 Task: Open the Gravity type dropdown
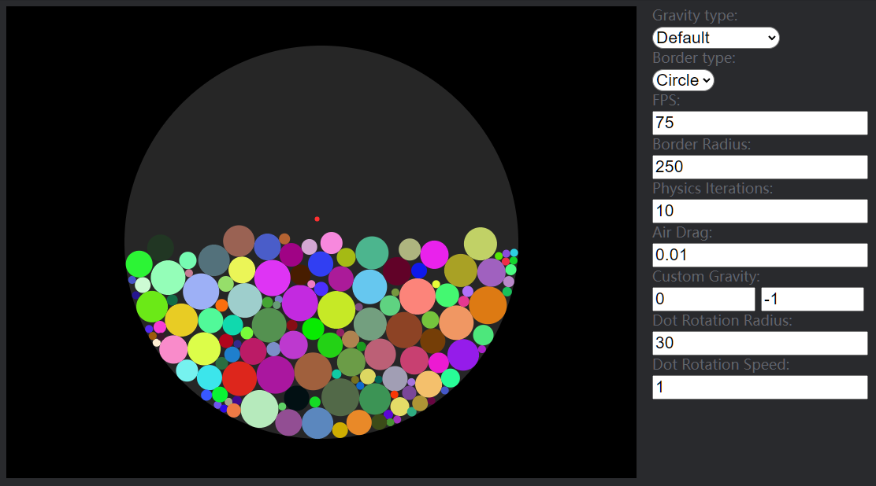[715, 38]
